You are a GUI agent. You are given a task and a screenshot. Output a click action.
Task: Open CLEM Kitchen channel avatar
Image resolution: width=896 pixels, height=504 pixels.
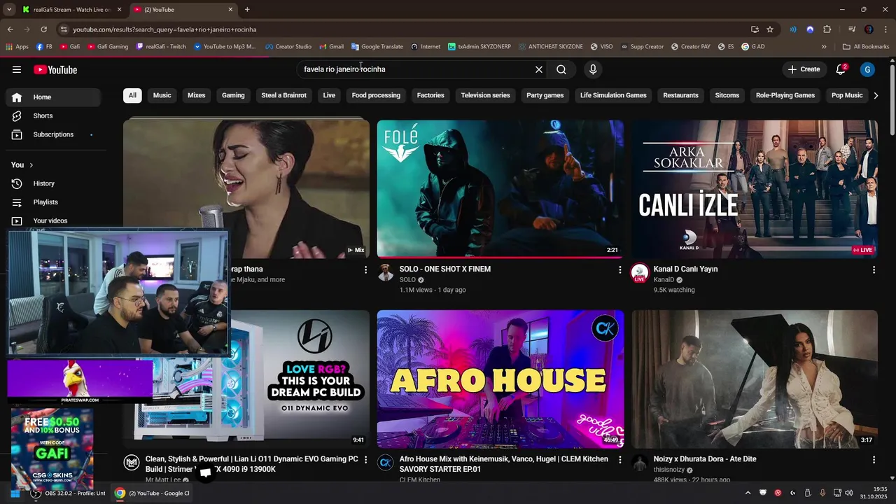coord(386,463)
